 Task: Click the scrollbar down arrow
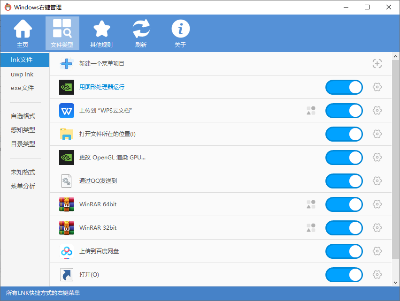(396, 282)
